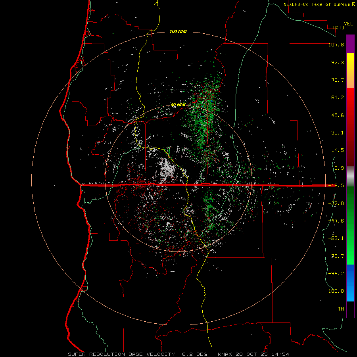
Task: Select the -109.8 scale value
Action: [x=334, y=291]
